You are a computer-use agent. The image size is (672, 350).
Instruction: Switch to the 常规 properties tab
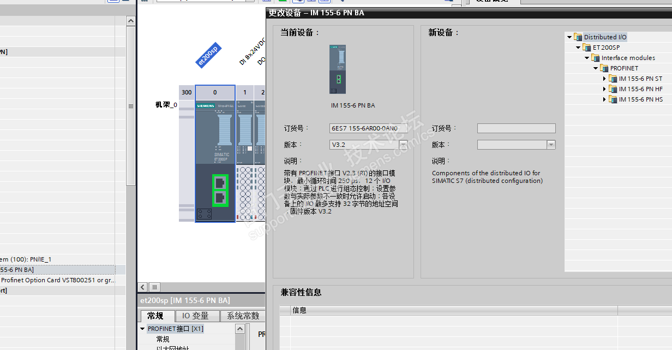[157, 316]
